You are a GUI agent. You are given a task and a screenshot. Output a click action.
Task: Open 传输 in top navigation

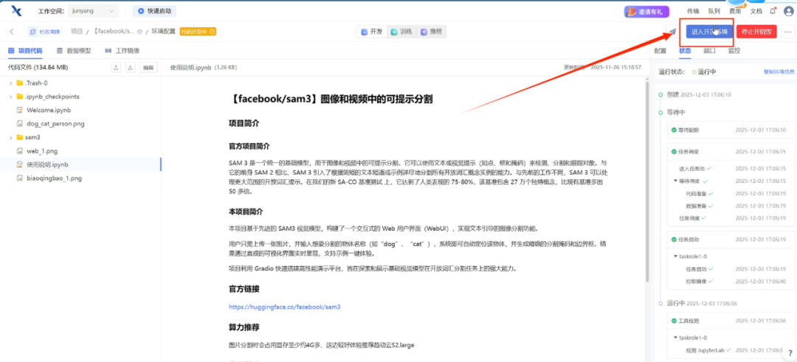pos(693,10)
